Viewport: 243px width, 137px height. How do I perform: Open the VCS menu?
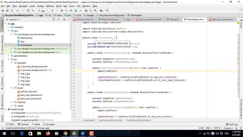click(x=79, y=6)
